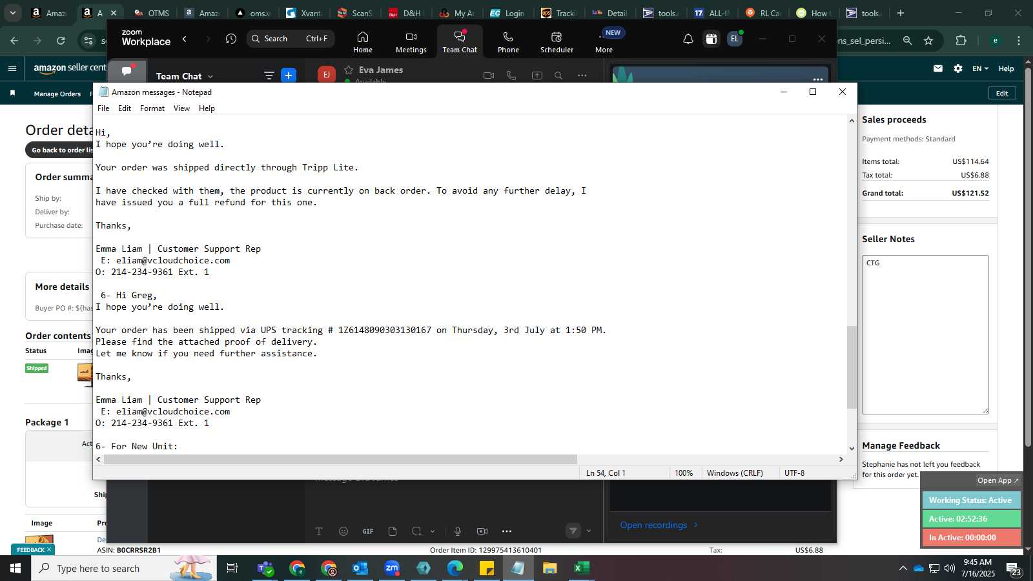The image size is (1033, 581).
Task: Open Seller Central mail icon
Action: click(938, 68)
